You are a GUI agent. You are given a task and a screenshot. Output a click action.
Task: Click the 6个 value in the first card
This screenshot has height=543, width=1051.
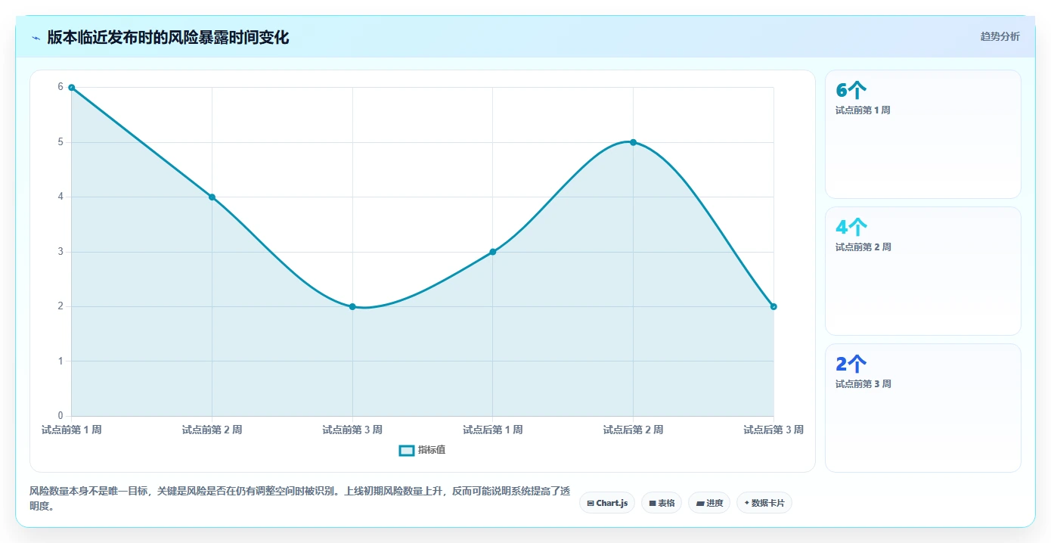click(851, 90)
